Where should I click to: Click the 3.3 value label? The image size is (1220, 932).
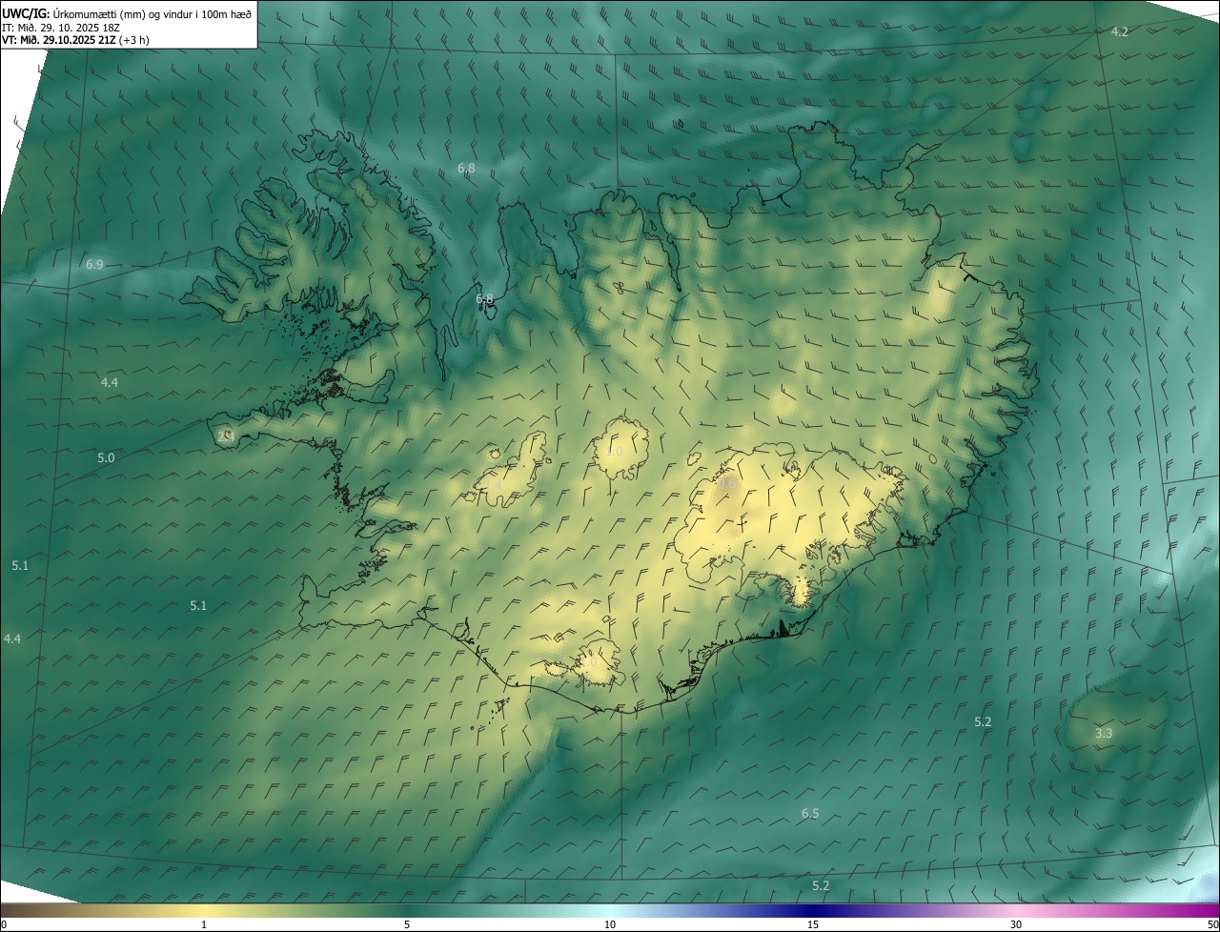pos(1103,733)
